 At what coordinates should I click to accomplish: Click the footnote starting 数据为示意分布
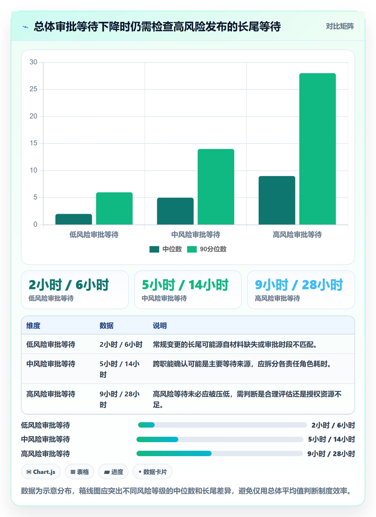pos(187,491)
